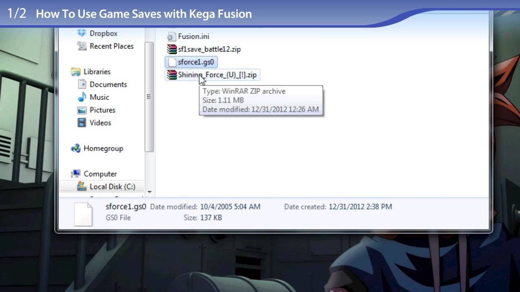
Task: Click the GS0 File type label
Action: pos(118,218)
